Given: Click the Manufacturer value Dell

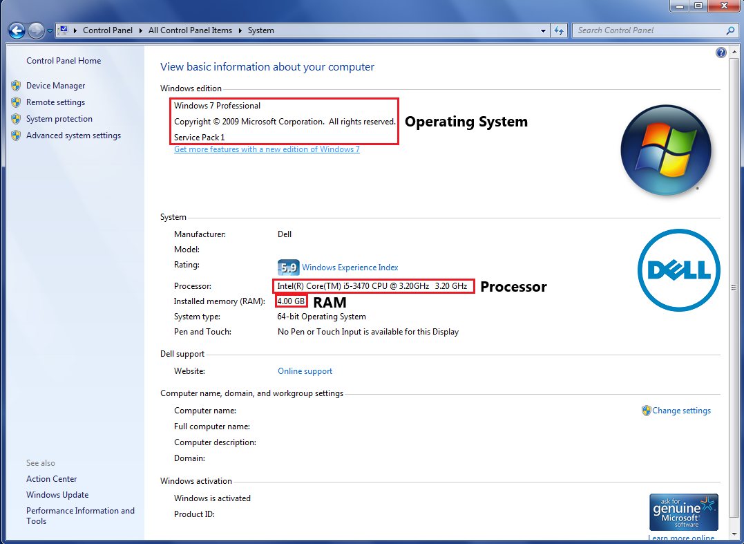Looking at the screenshot, I should point(284,234).
